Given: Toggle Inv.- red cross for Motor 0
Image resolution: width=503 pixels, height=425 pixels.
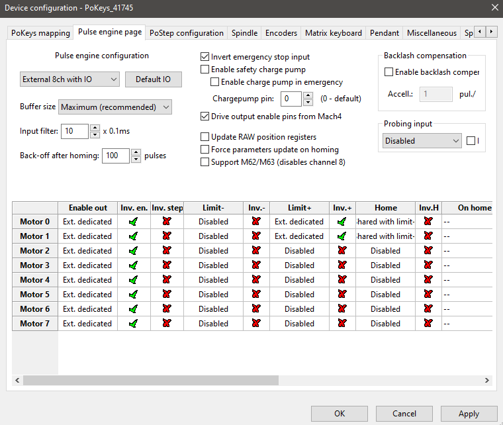Looking at the screenshot, I should [256, 221].
